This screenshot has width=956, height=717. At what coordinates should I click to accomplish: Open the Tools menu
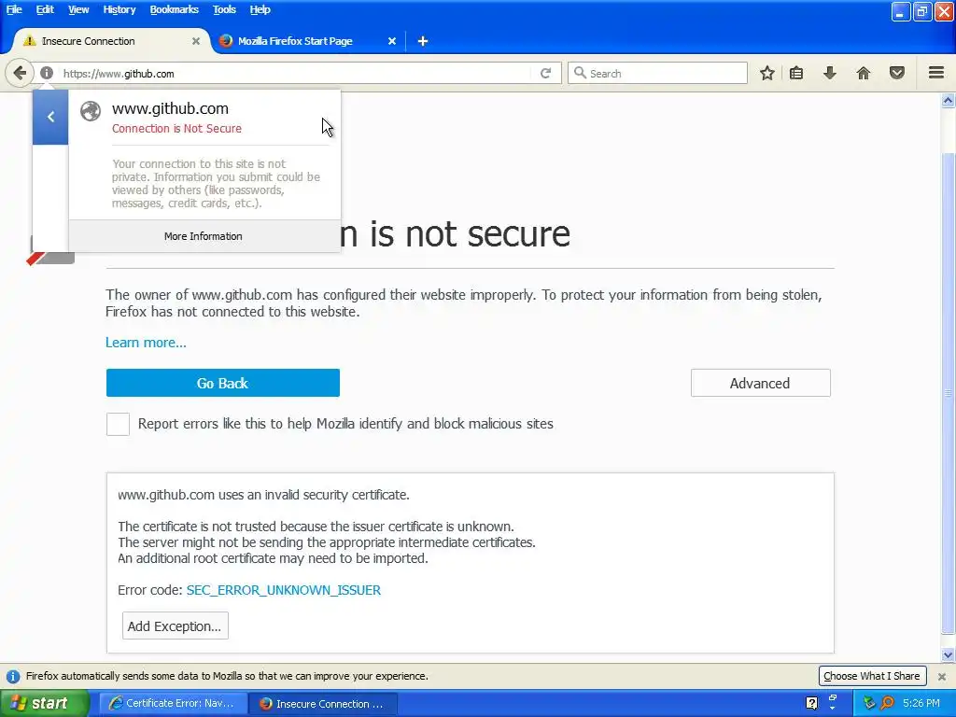tap(224, 9)
